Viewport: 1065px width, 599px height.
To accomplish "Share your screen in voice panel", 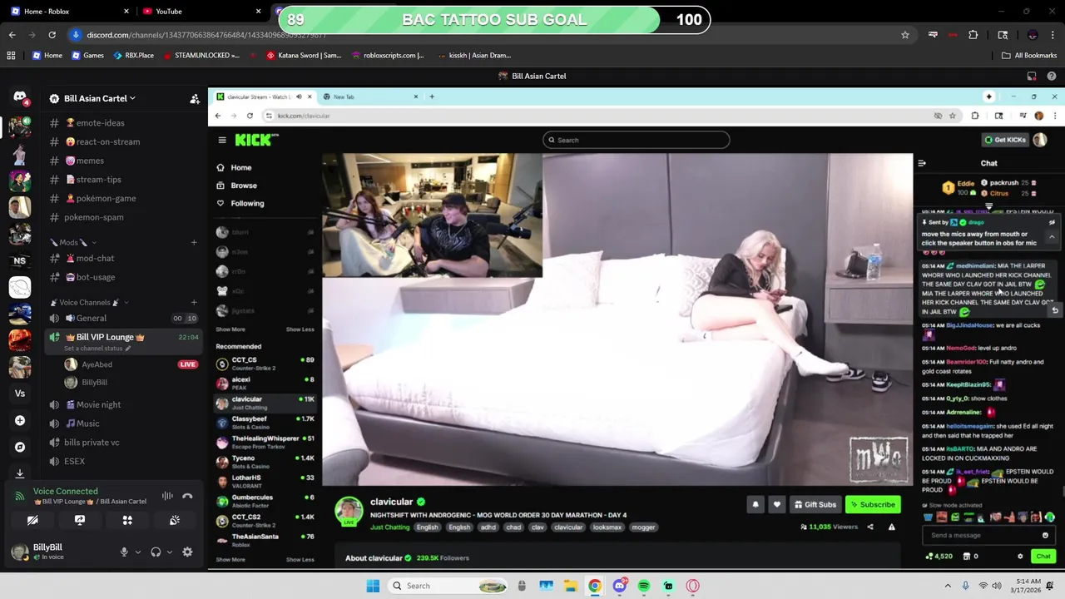I will (x=80, y=520).
